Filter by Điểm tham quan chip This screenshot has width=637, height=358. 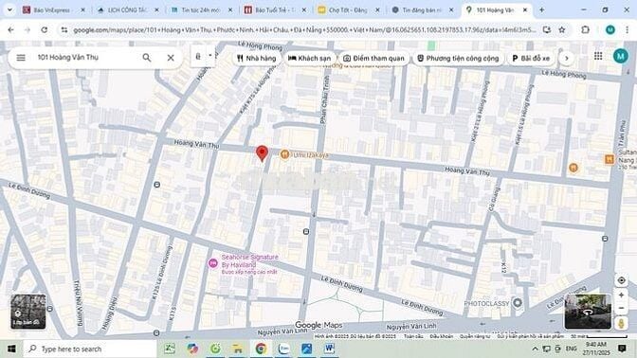(x=374, y=58)
